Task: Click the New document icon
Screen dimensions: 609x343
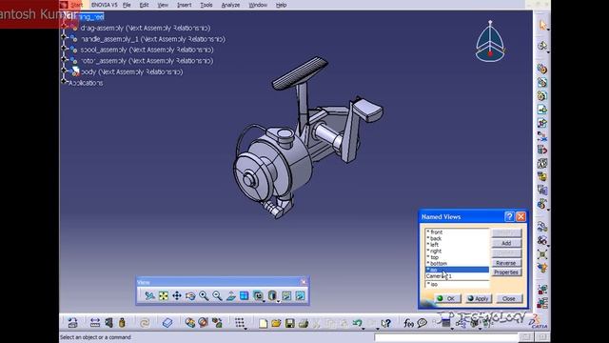Action: 263,323
